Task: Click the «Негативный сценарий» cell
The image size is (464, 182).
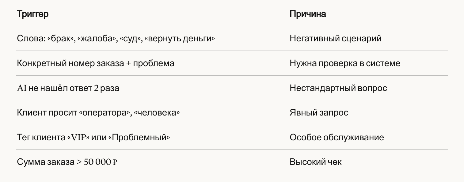Action: pos(336,39)
